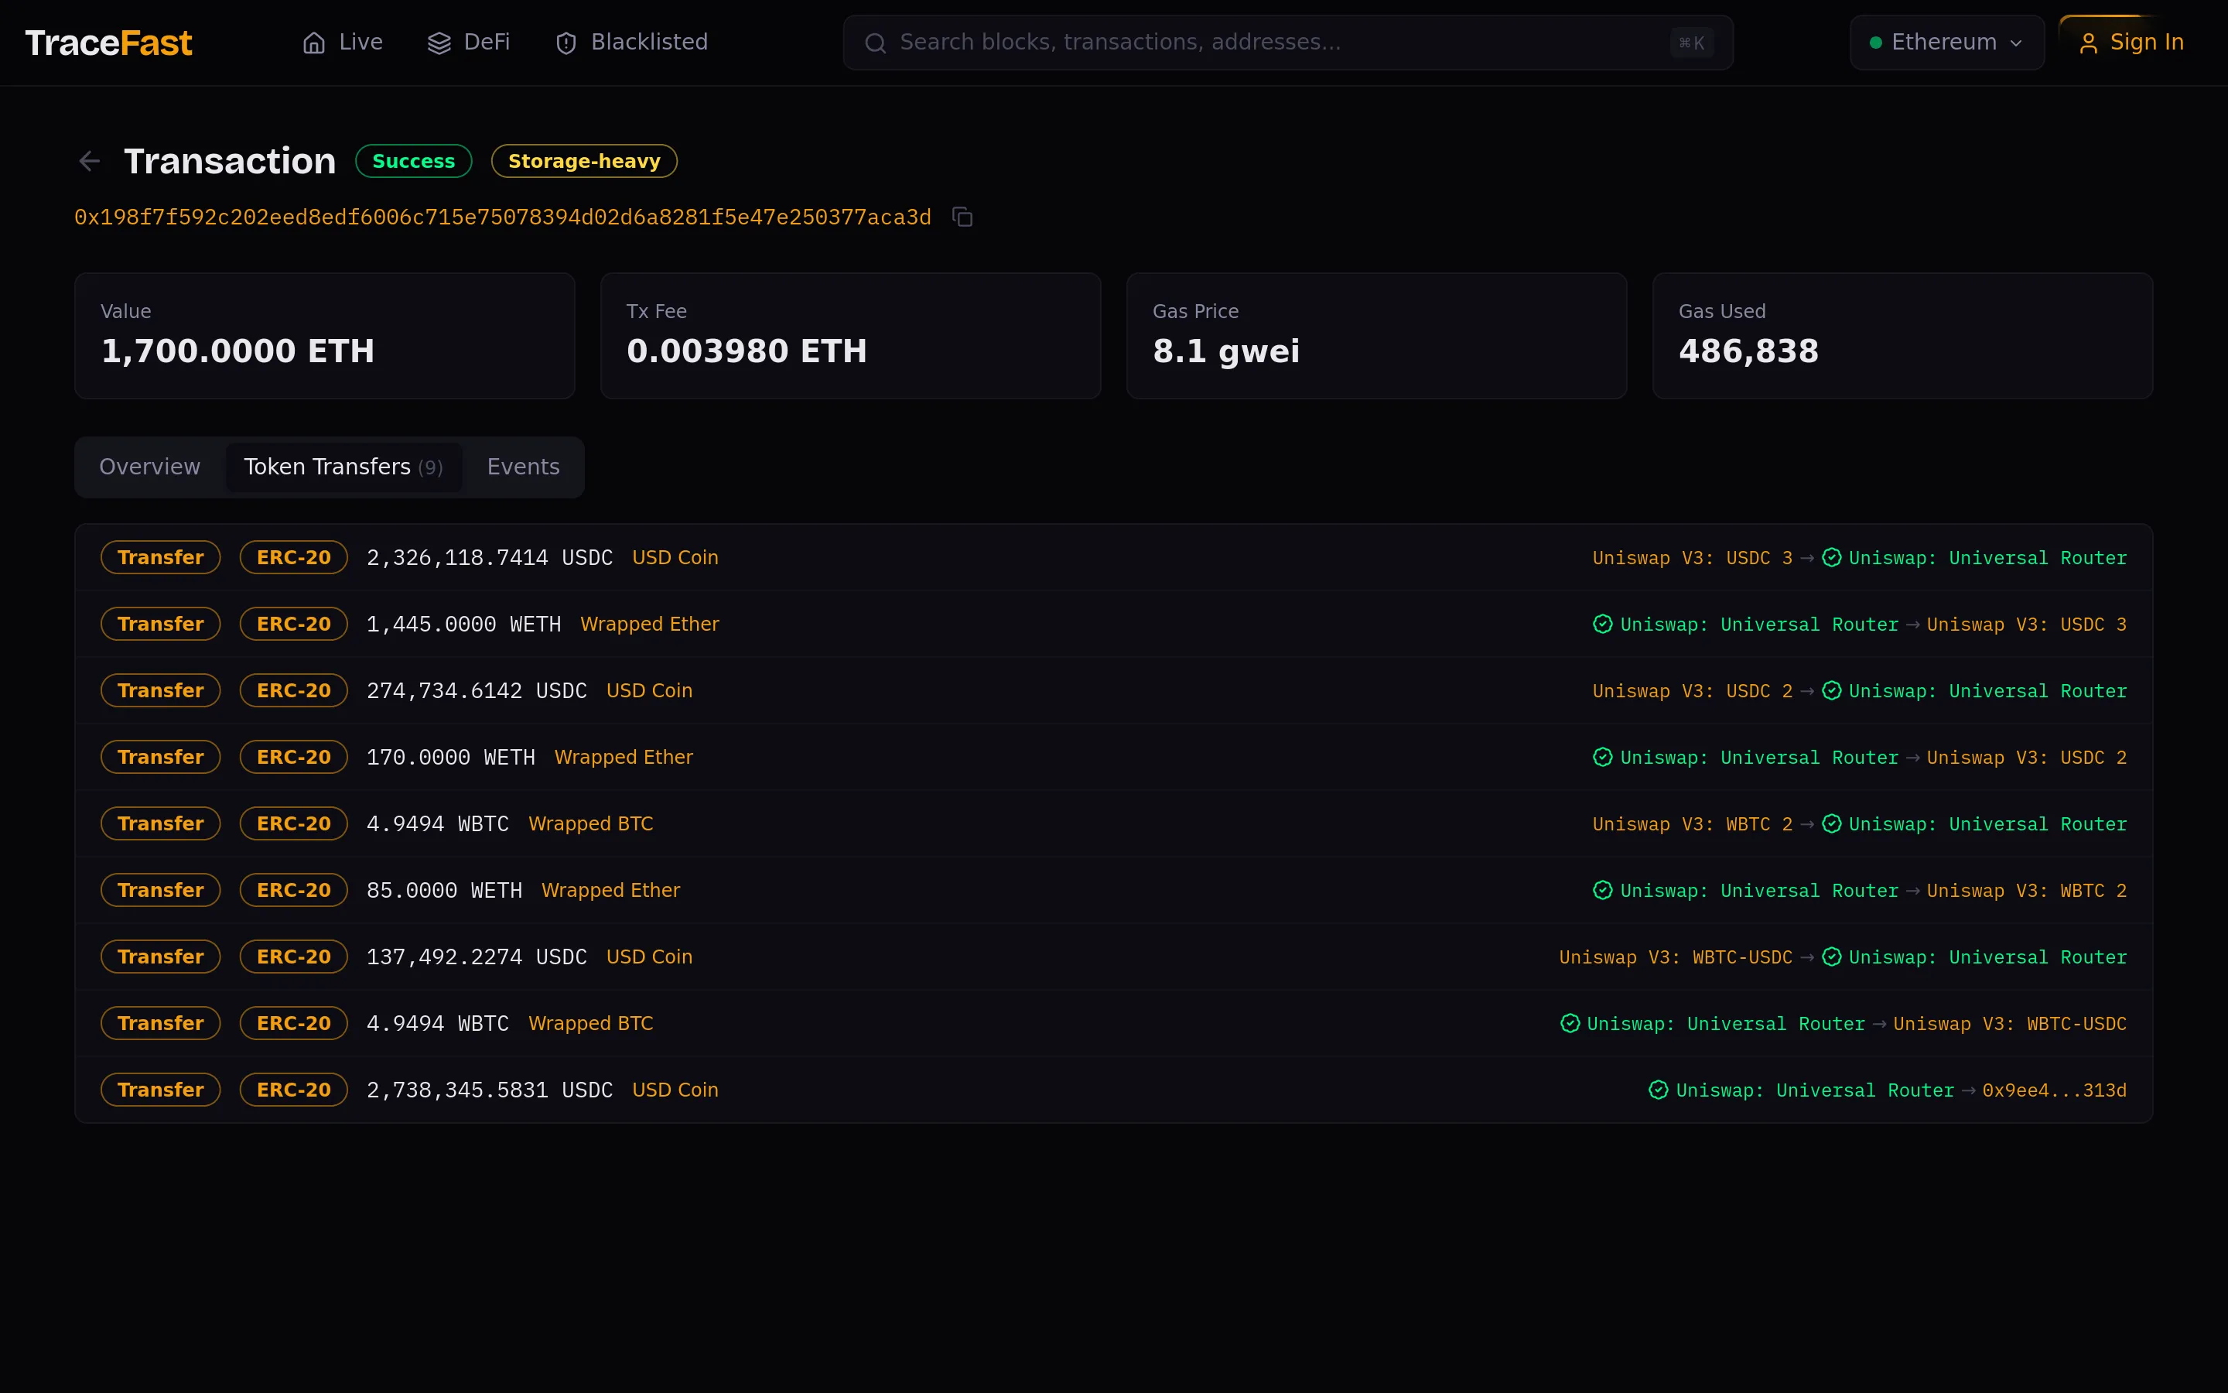The height and width of the screenshot is (1393, 2228).
Task: Click the Blacklisted shield icon
Action: (x=566, y=43)
